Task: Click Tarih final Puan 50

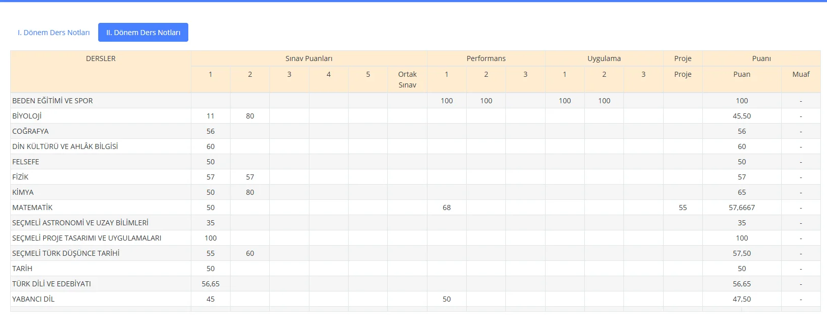Action: point(742,269)
